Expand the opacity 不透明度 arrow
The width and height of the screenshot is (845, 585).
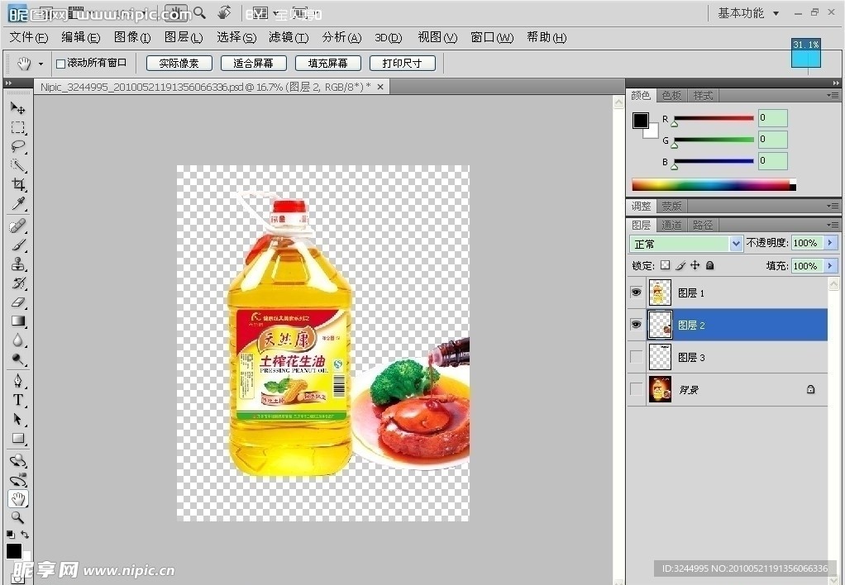click(830, 243)
